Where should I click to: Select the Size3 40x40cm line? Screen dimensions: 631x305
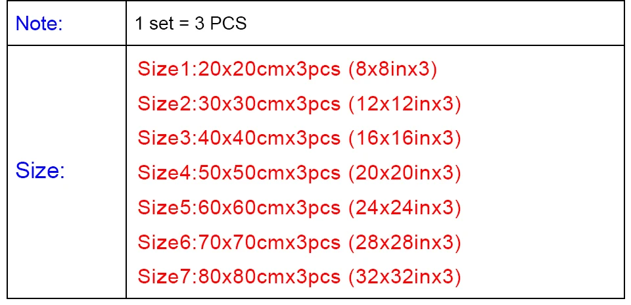click(x=300, y=138)
